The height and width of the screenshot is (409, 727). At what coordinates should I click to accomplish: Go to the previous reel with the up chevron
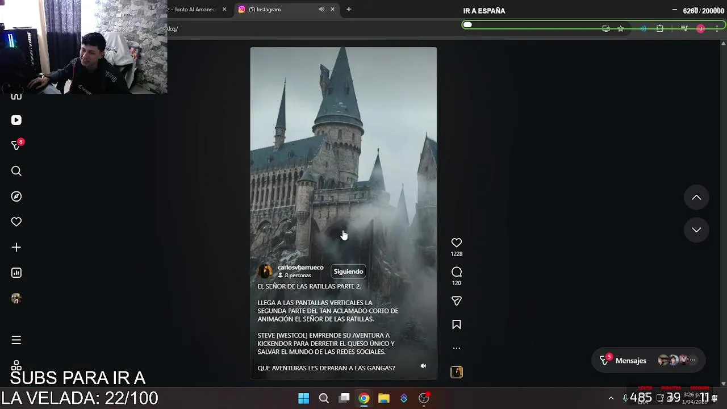click(696, 198)
